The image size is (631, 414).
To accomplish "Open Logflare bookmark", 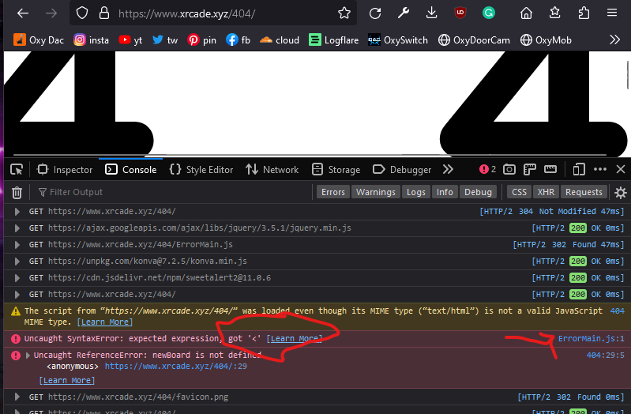I will [333, 40].
